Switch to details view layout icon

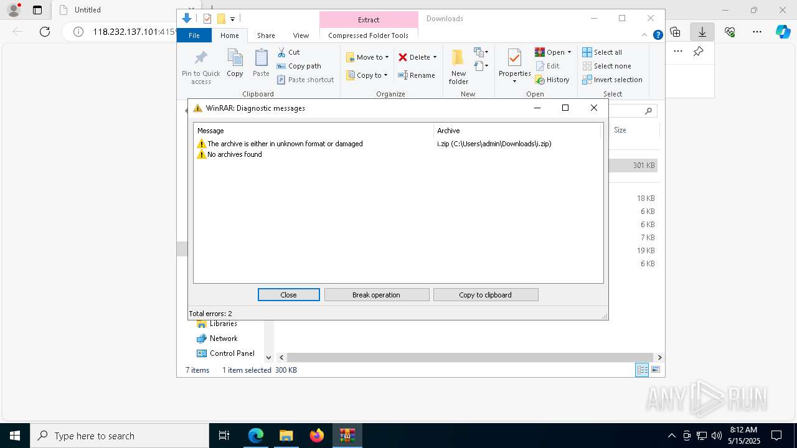click(x=642, y=370)
